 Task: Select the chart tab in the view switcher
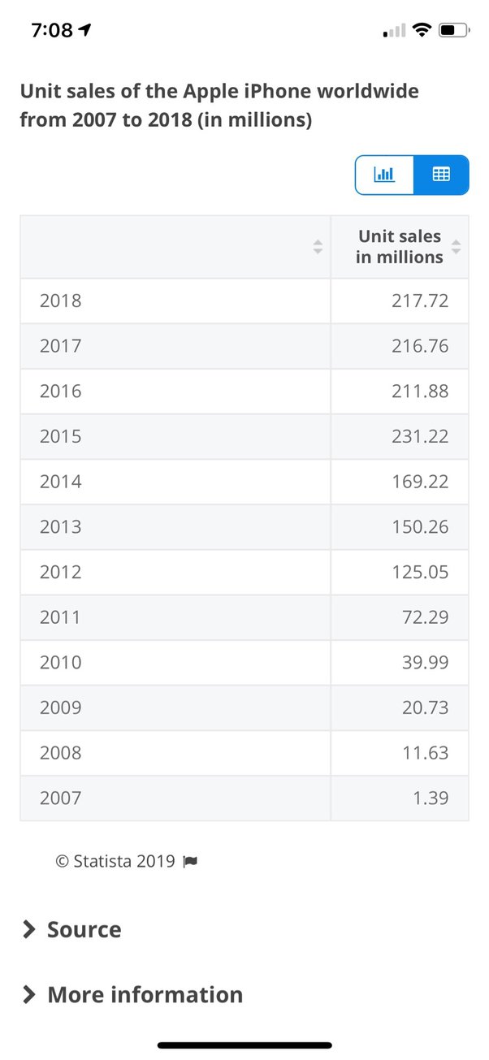384,175
